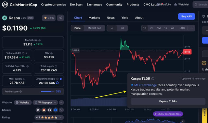Switch to candlestick chart view

pyautogui.click(x=122, y=28)
